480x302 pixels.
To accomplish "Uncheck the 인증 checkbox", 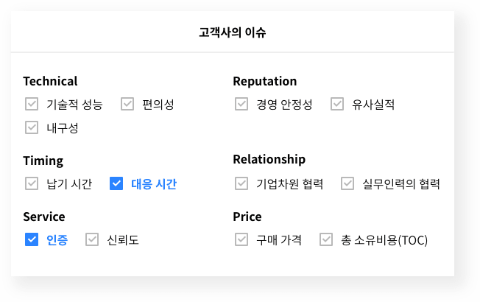I will click(32, 239).
